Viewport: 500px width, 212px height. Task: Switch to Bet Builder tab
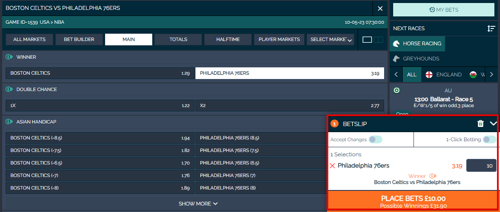click(79, 39)
